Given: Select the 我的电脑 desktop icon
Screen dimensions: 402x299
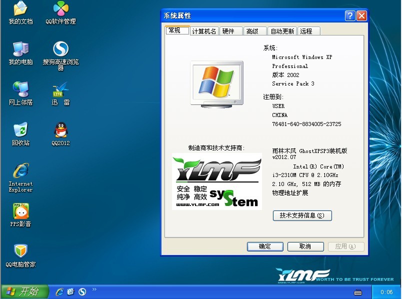Looking at the screenshot, I should (21, 53).
